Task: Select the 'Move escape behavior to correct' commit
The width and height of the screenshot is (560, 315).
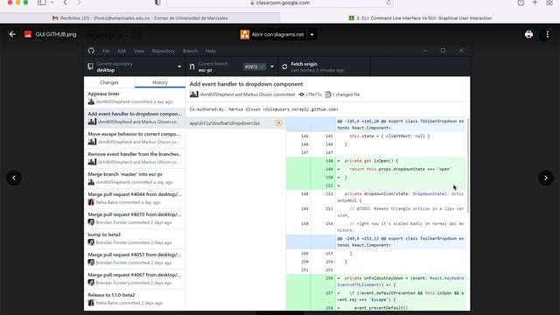Action: (135, 138)
